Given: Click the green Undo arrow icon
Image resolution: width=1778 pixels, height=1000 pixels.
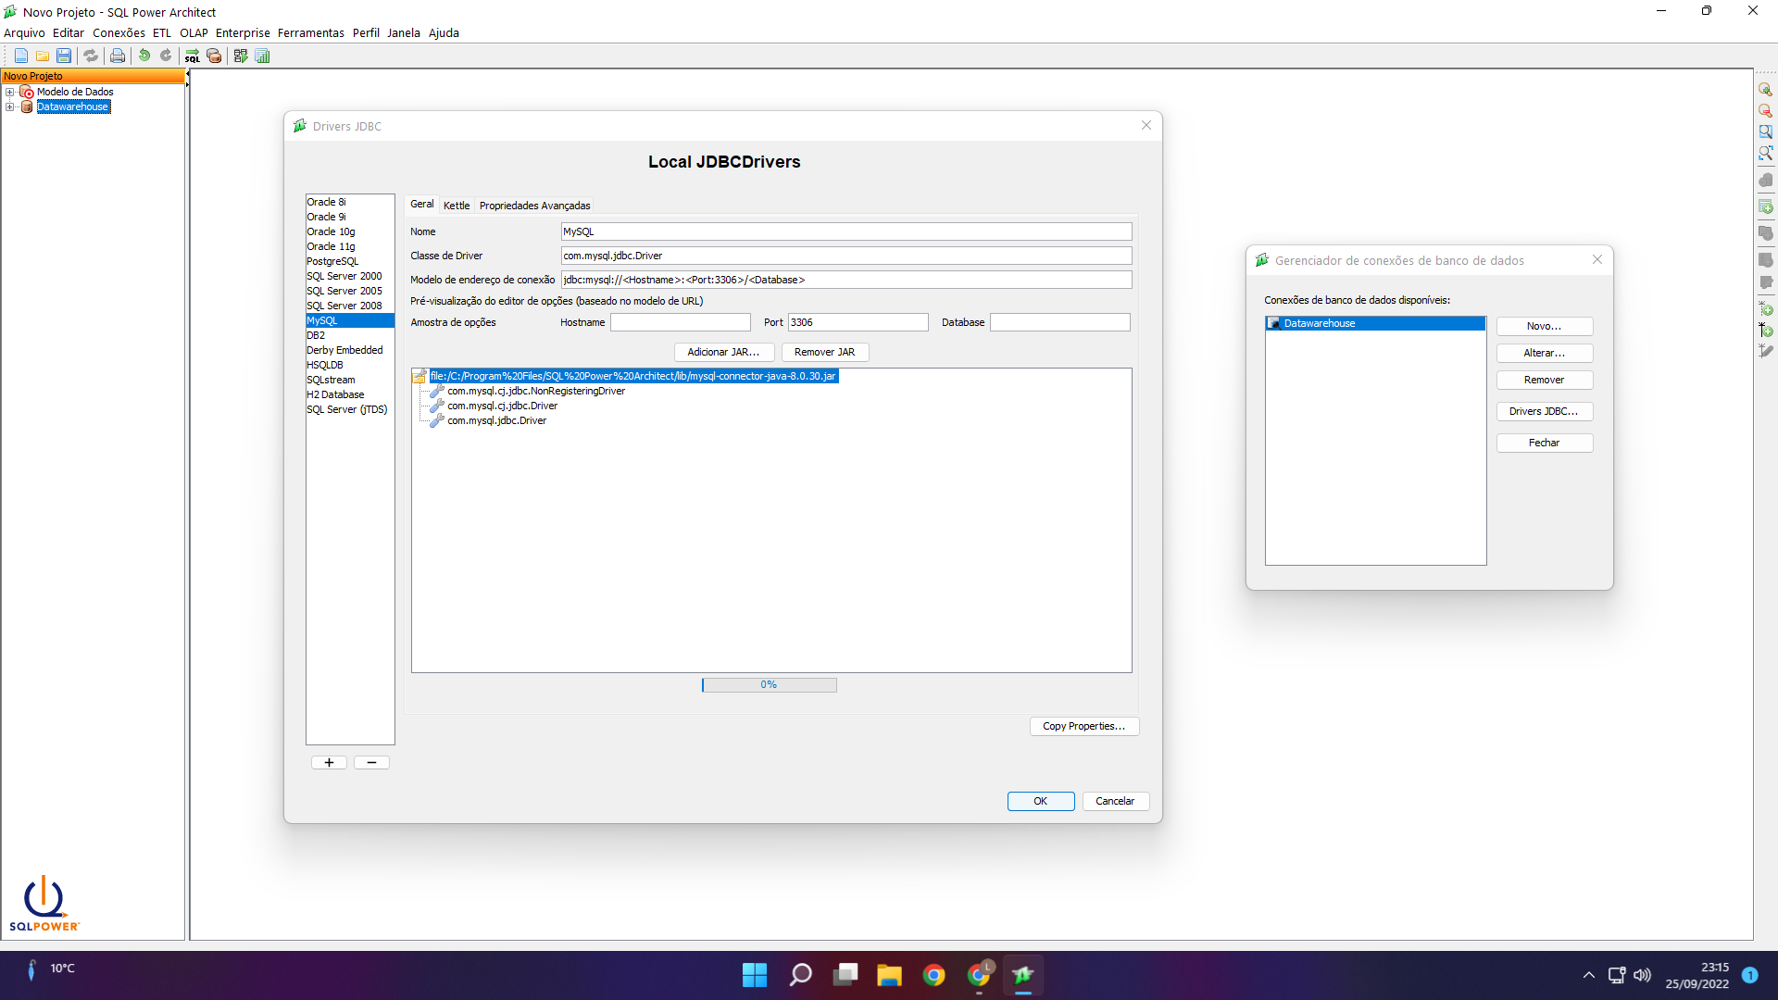Looking at the screenshot, I should point(144,56).
